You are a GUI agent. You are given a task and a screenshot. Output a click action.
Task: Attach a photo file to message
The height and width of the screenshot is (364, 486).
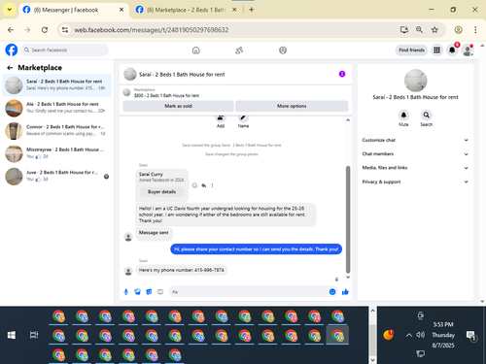(138, 292)
